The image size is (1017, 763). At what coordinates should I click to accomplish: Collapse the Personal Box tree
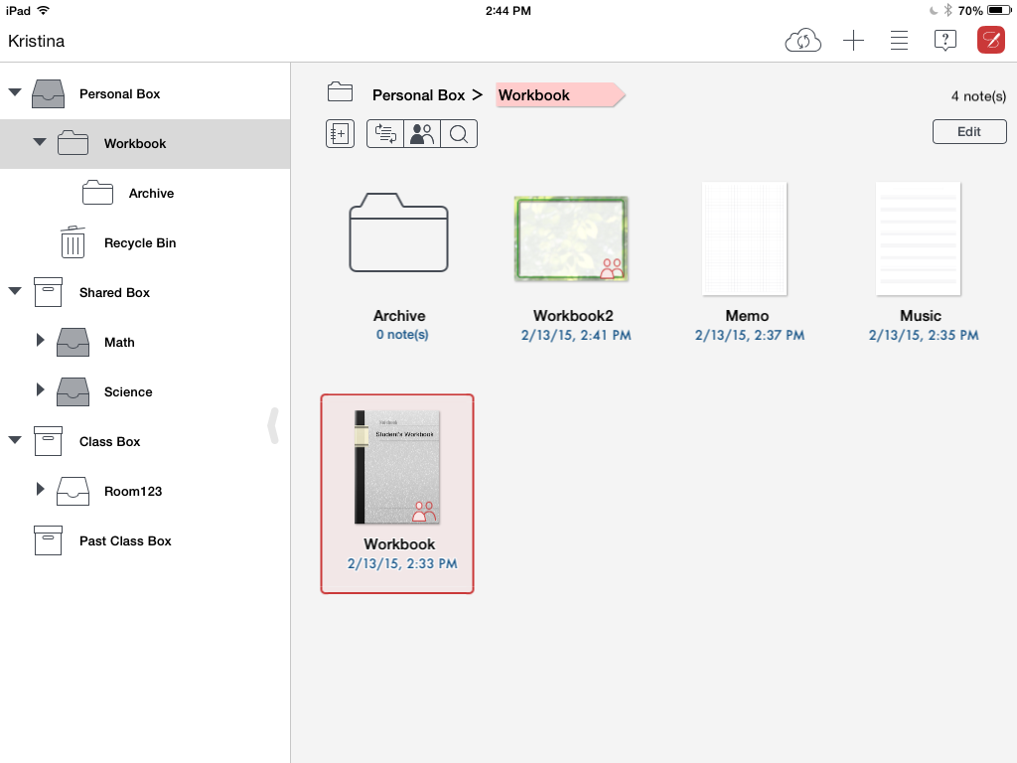click(15, 92)
